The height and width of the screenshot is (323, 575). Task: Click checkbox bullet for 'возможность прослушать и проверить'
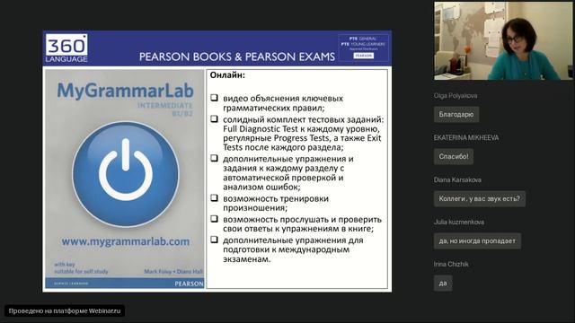tap(214, 219)
